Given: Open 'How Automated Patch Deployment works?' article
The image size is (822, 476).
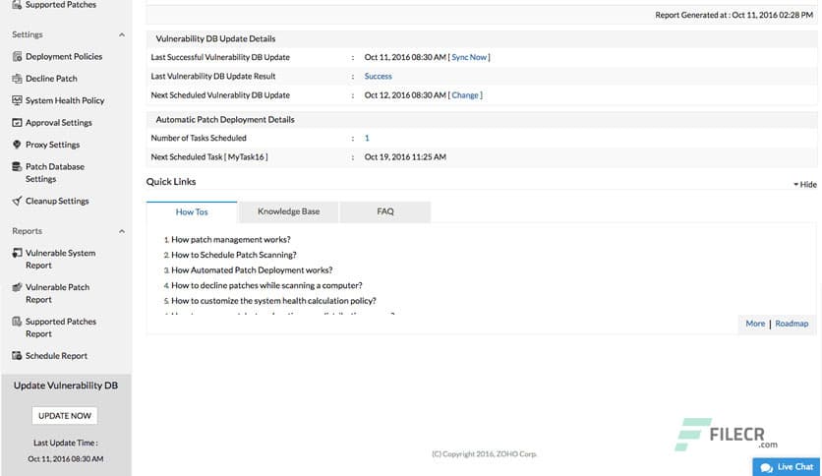Looking at the screenshot, I should (252, 270).
